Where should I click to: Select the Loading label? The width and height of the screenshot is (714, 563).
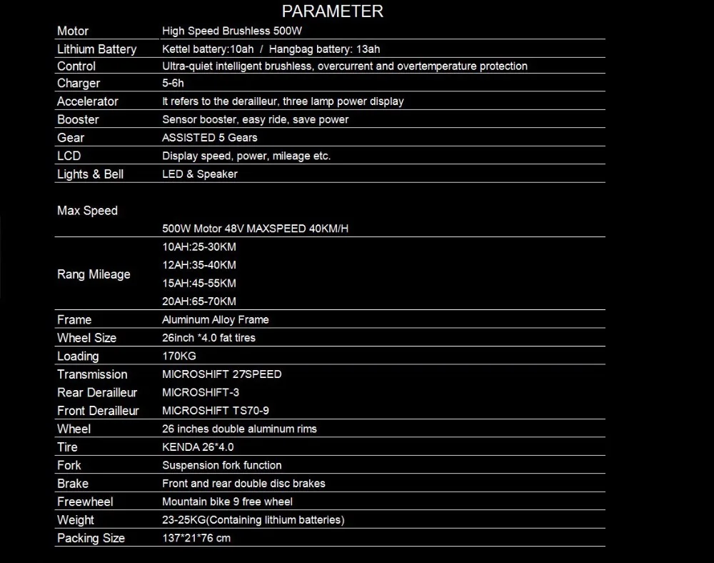pyautogui.click(x=78, y=357)
